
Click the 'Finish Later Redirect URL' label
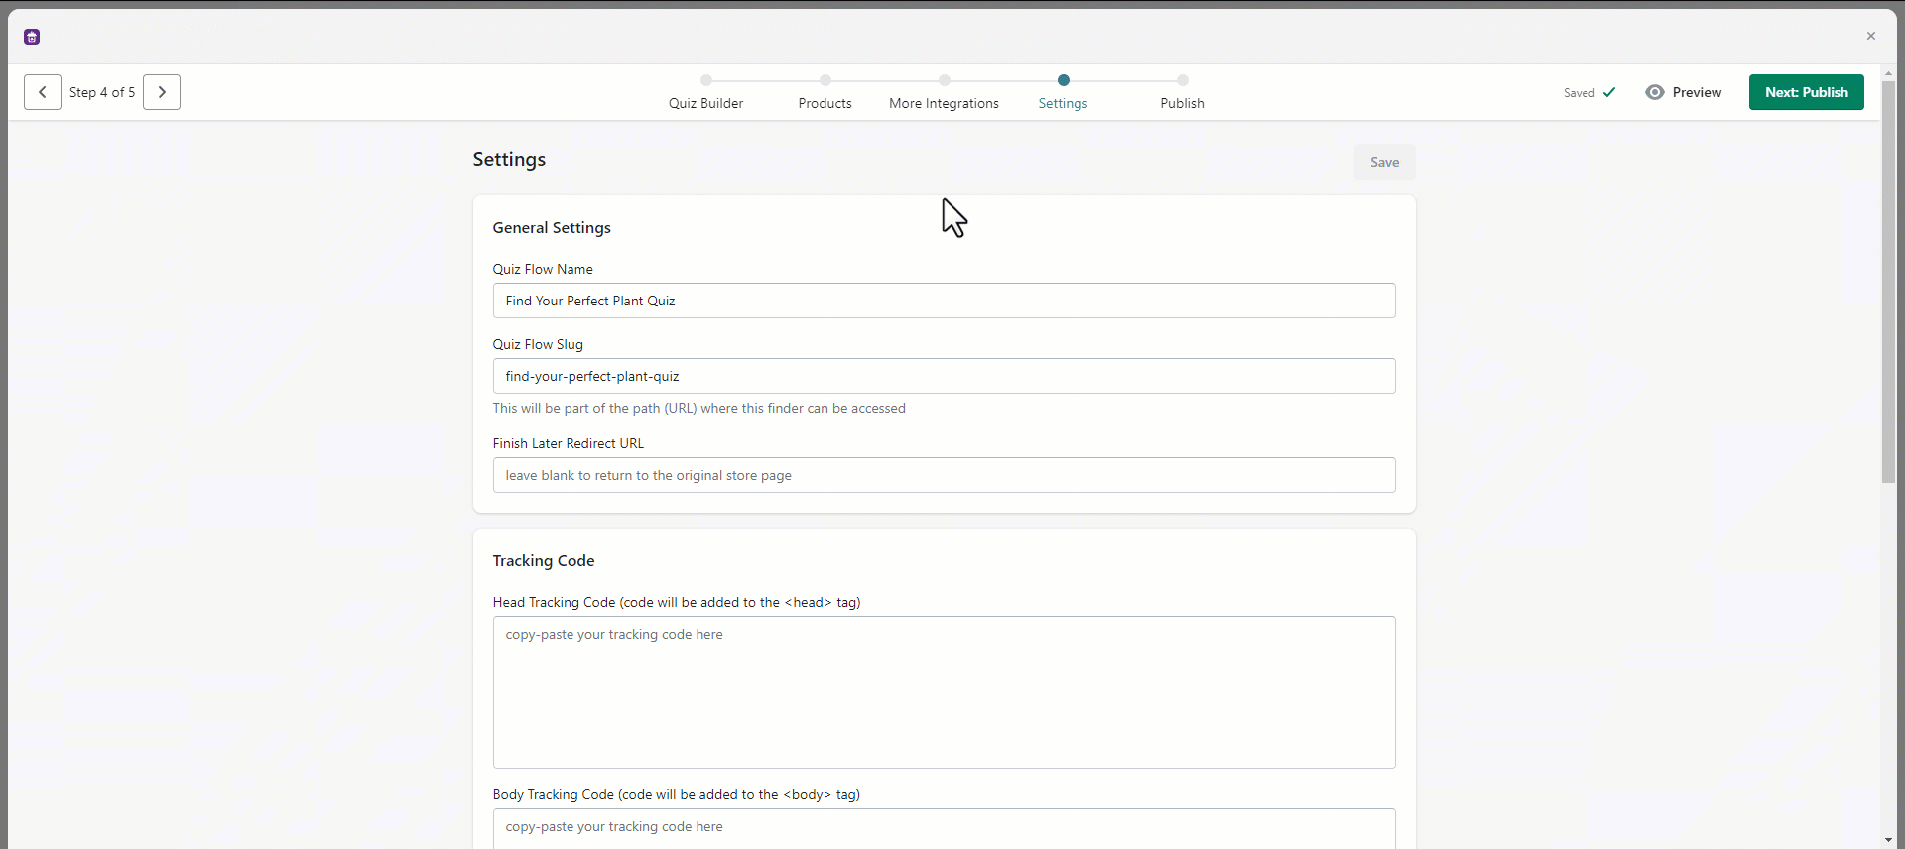[569, 443]
